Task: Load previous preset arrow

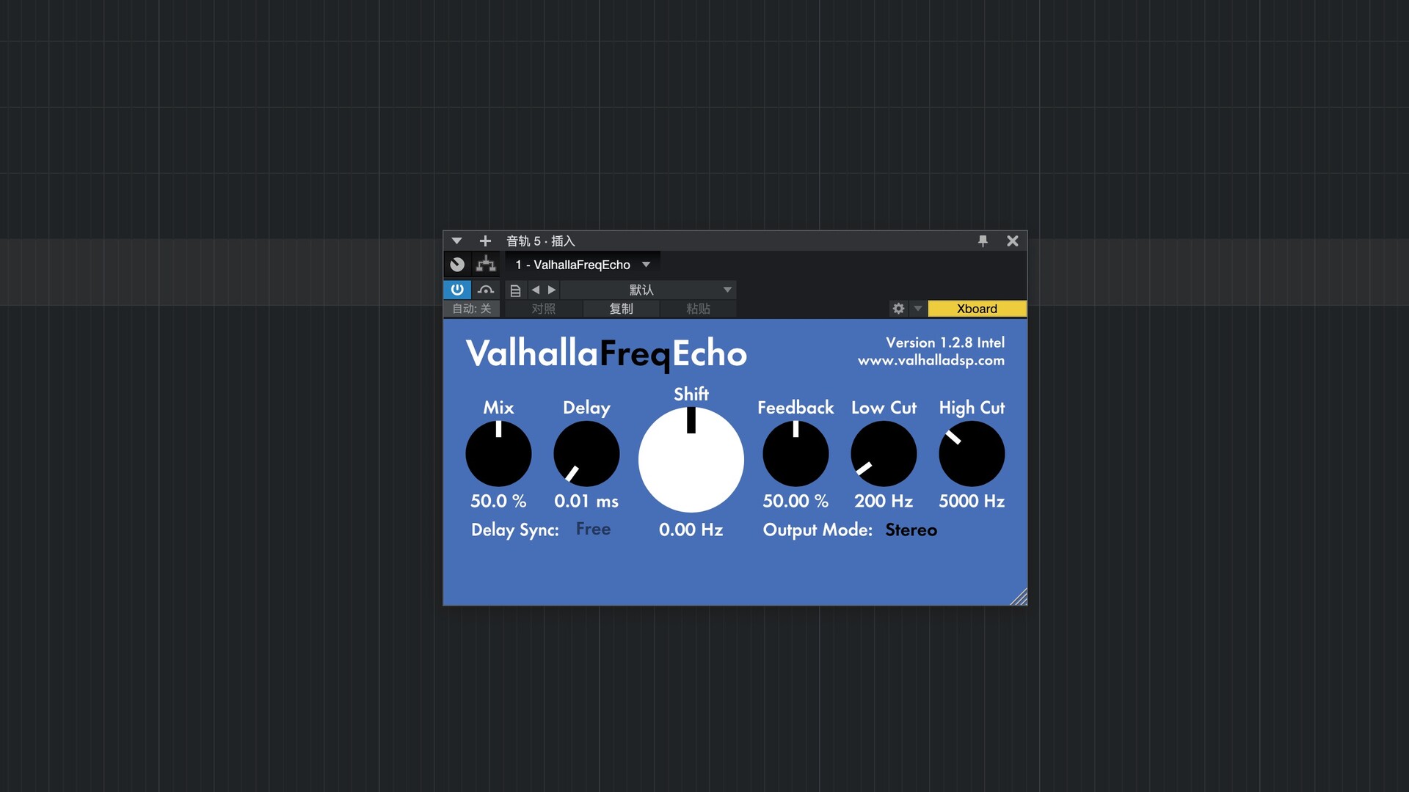Action: click(x=536, y=290)
